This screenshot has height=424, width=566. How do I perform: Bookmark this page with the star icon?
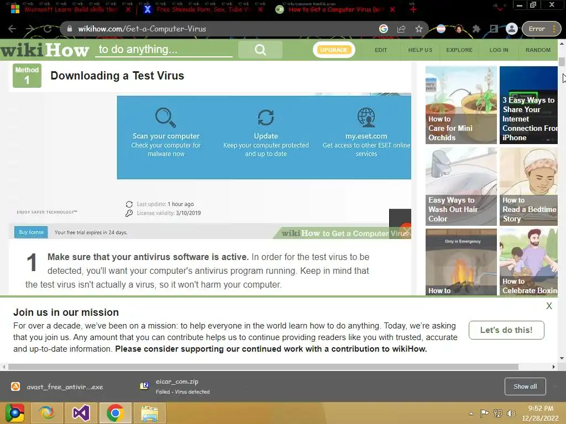[x=419, y=29]
